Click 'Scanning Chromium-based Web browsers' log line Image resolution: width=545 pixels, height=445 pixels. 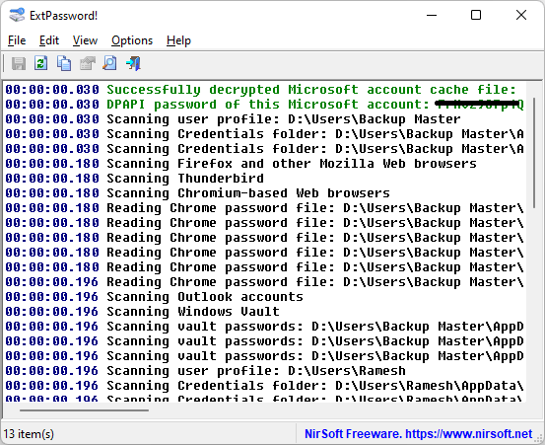tap(197, 193)
